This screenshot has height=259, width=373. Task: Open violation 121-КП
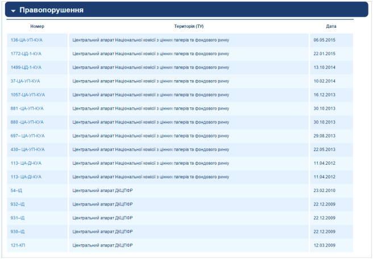pos(18,245)
